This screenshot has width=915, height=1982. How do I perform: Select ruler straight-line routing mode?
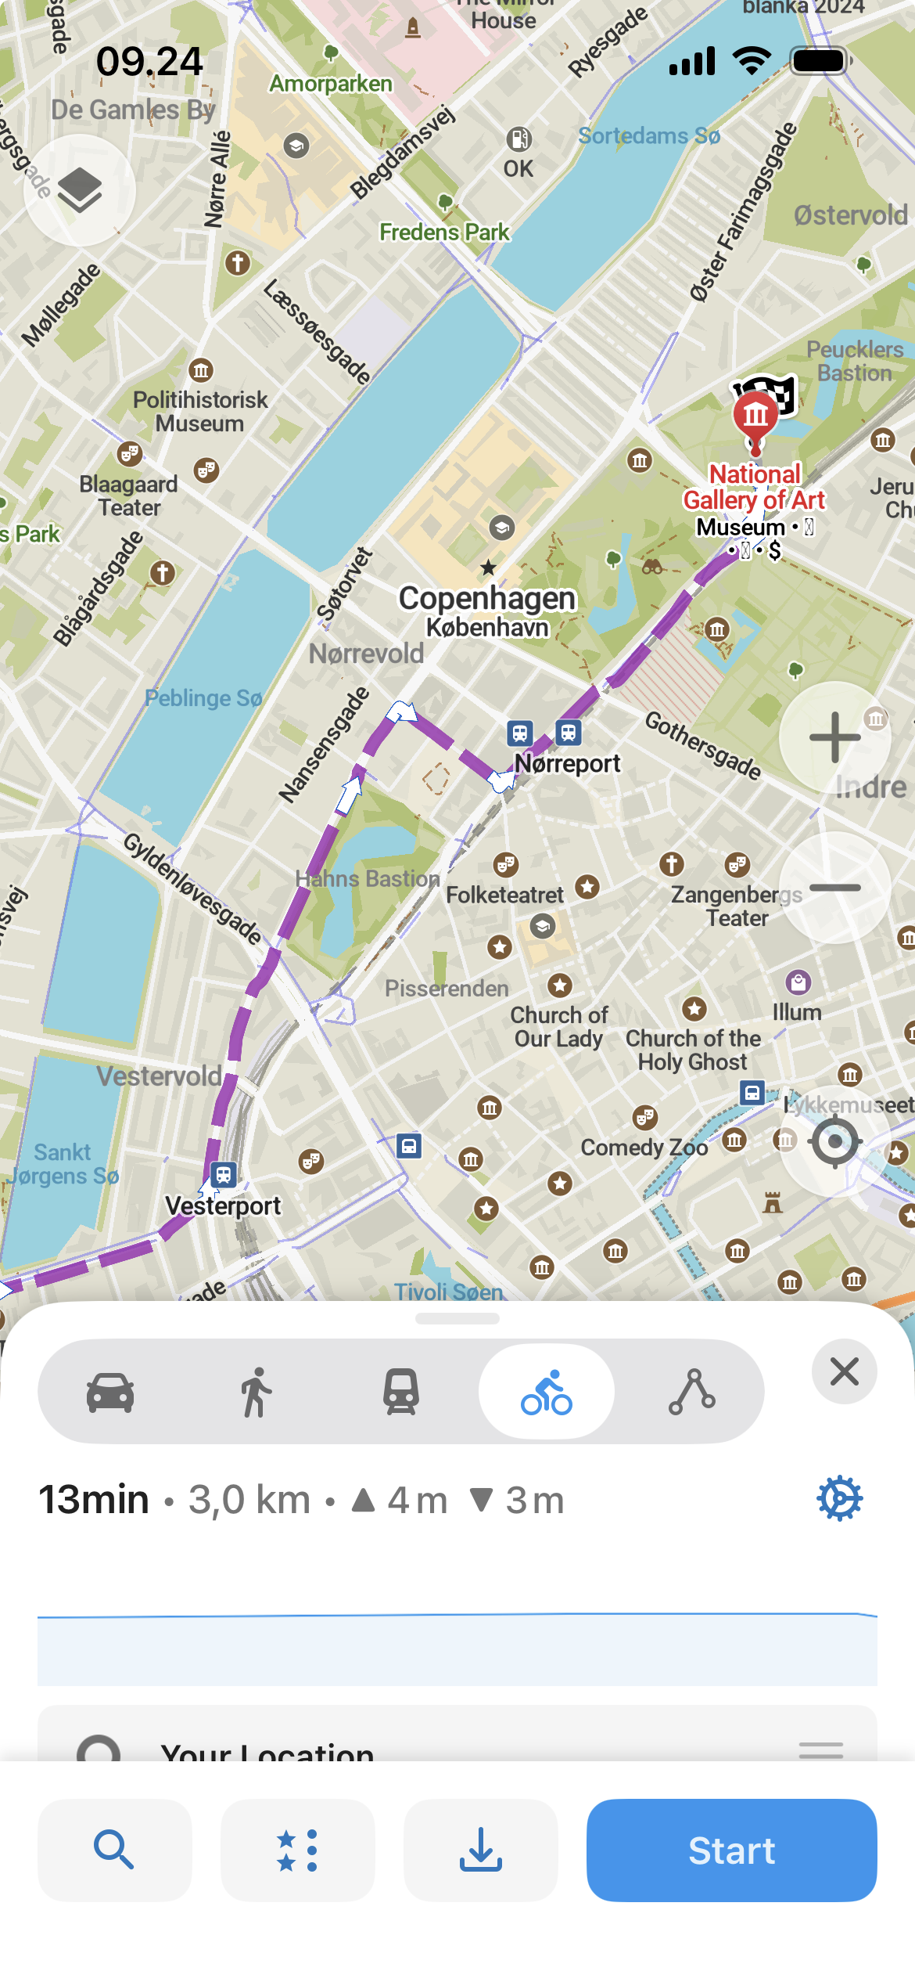(691, 1393)
